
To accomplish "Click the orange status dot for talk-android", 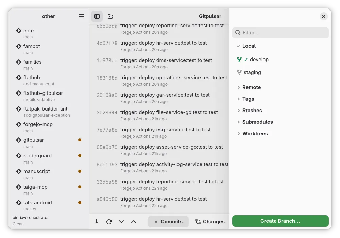I will pyautogui.click(x=80, y=202).
